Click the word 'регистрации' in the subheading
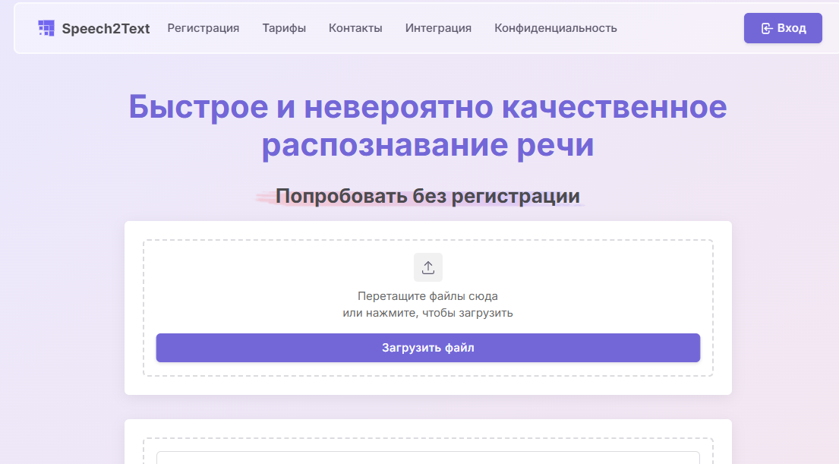 pos(516,197)
